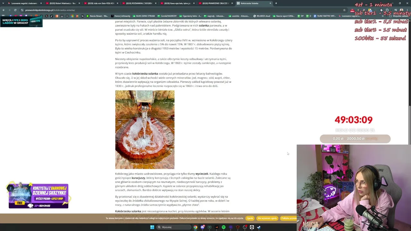
Task: Switch to 'Losowanie nagród z balonami' tab
Action: click(x=25, y=3)
